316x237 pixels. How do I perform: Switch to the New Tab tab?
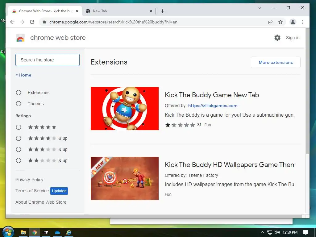click(x=119, y=11)
